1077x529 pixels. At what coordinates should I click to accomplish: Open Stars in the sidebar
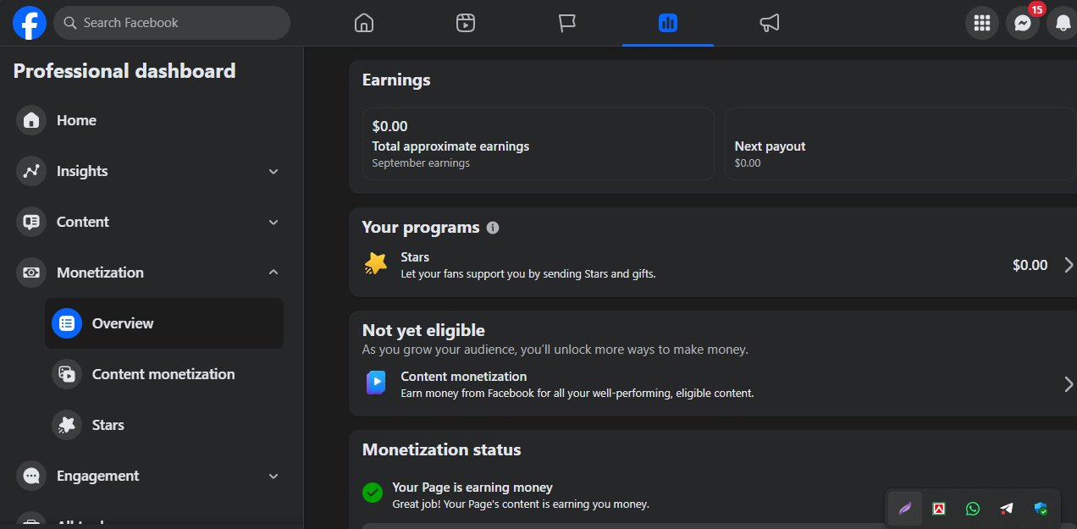tap(164, 425)
